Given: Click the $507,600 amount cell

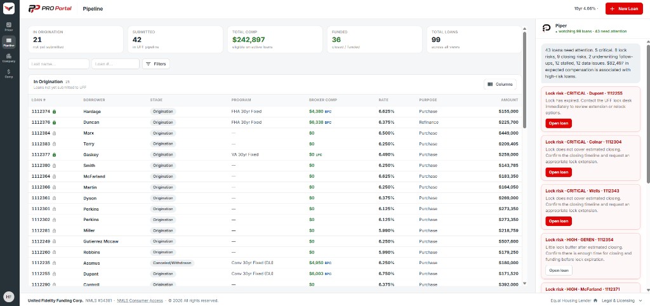Looking at the screenshot, I should point(508,241).
